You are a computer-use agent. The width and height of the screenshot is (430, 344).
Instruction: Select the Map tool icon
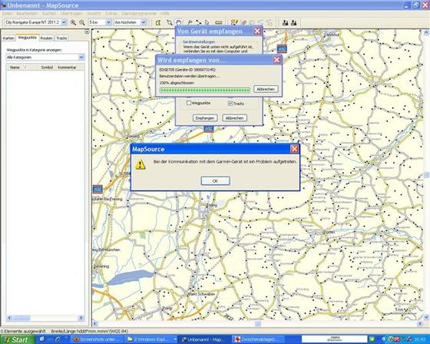coord(158,23)
